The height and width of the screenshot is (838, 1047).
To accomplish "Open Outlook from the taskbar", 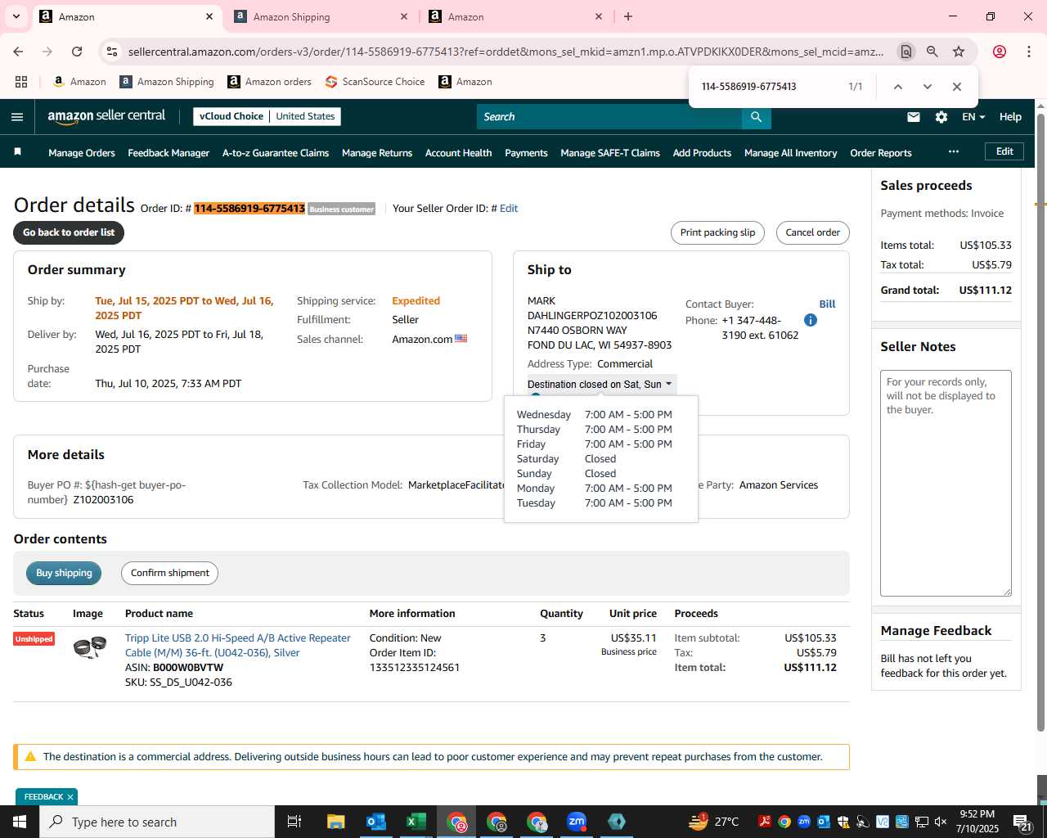I will 375,822.
